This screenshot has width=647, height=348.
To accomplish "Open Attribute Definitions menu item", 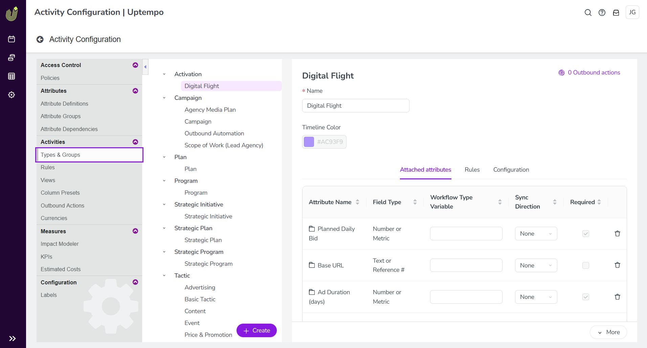I will click(64, 104).
